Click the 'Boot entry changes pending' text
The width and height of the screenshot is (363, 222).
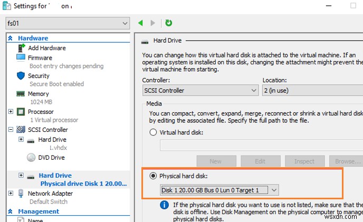coord(66,66)
